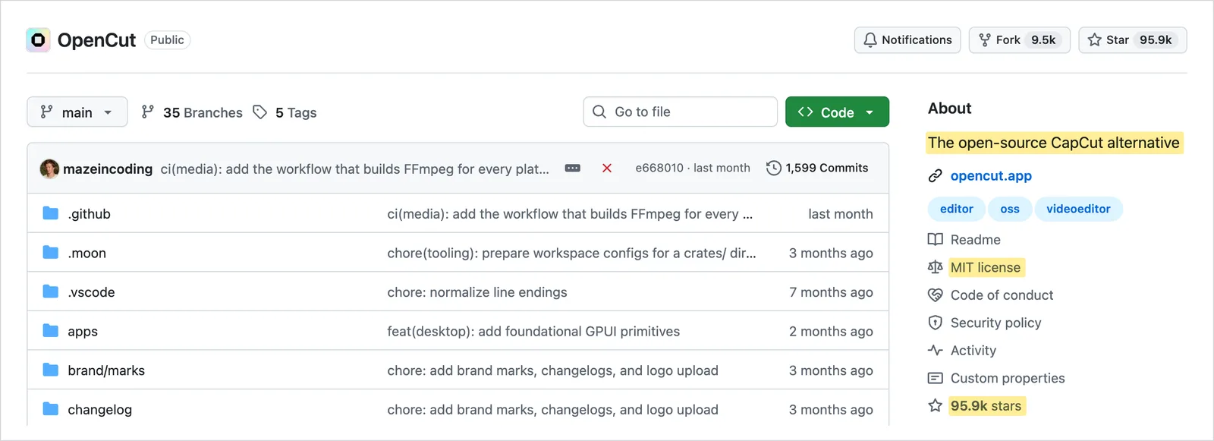Open the Activity link
The height and width of the screenshot is (441, 1214).
tap(973, 351)
